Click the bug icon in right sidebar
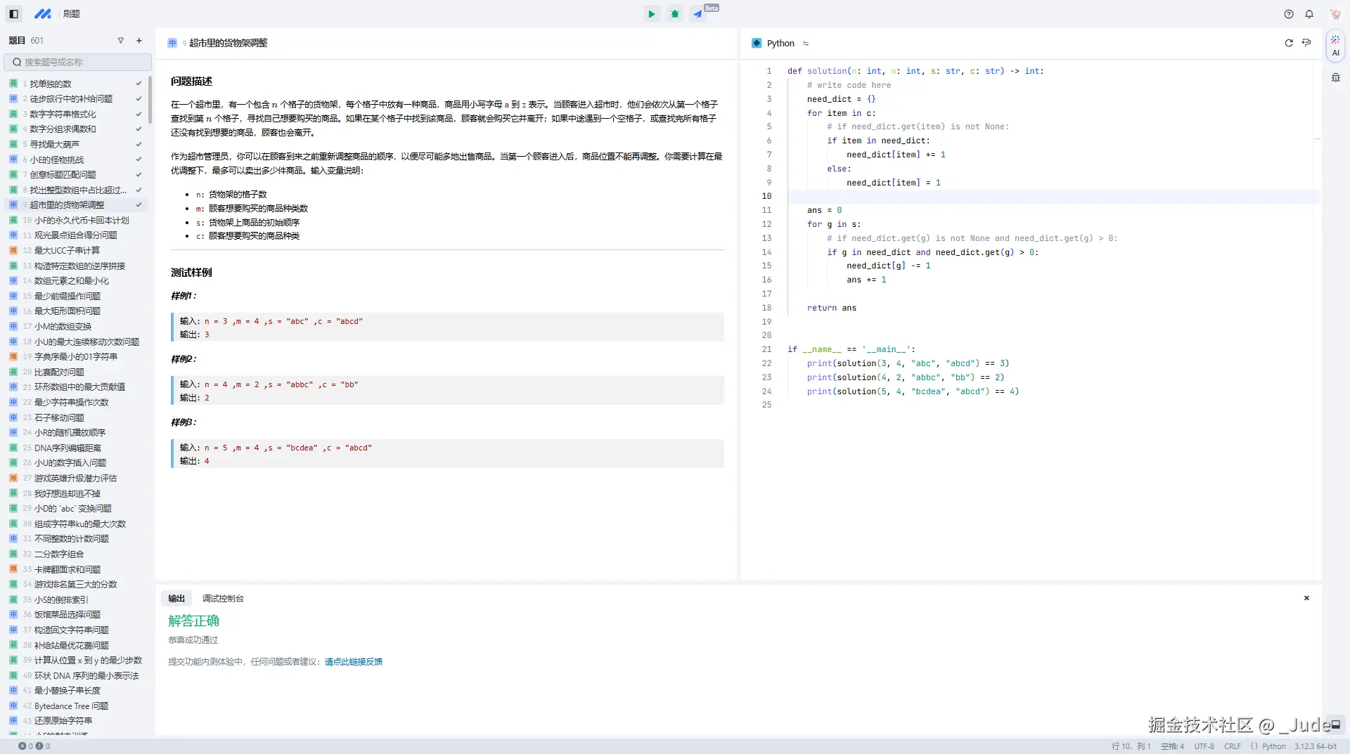Image resolution: width=1350 pixels, height=754 pixels. [1335, 77]
